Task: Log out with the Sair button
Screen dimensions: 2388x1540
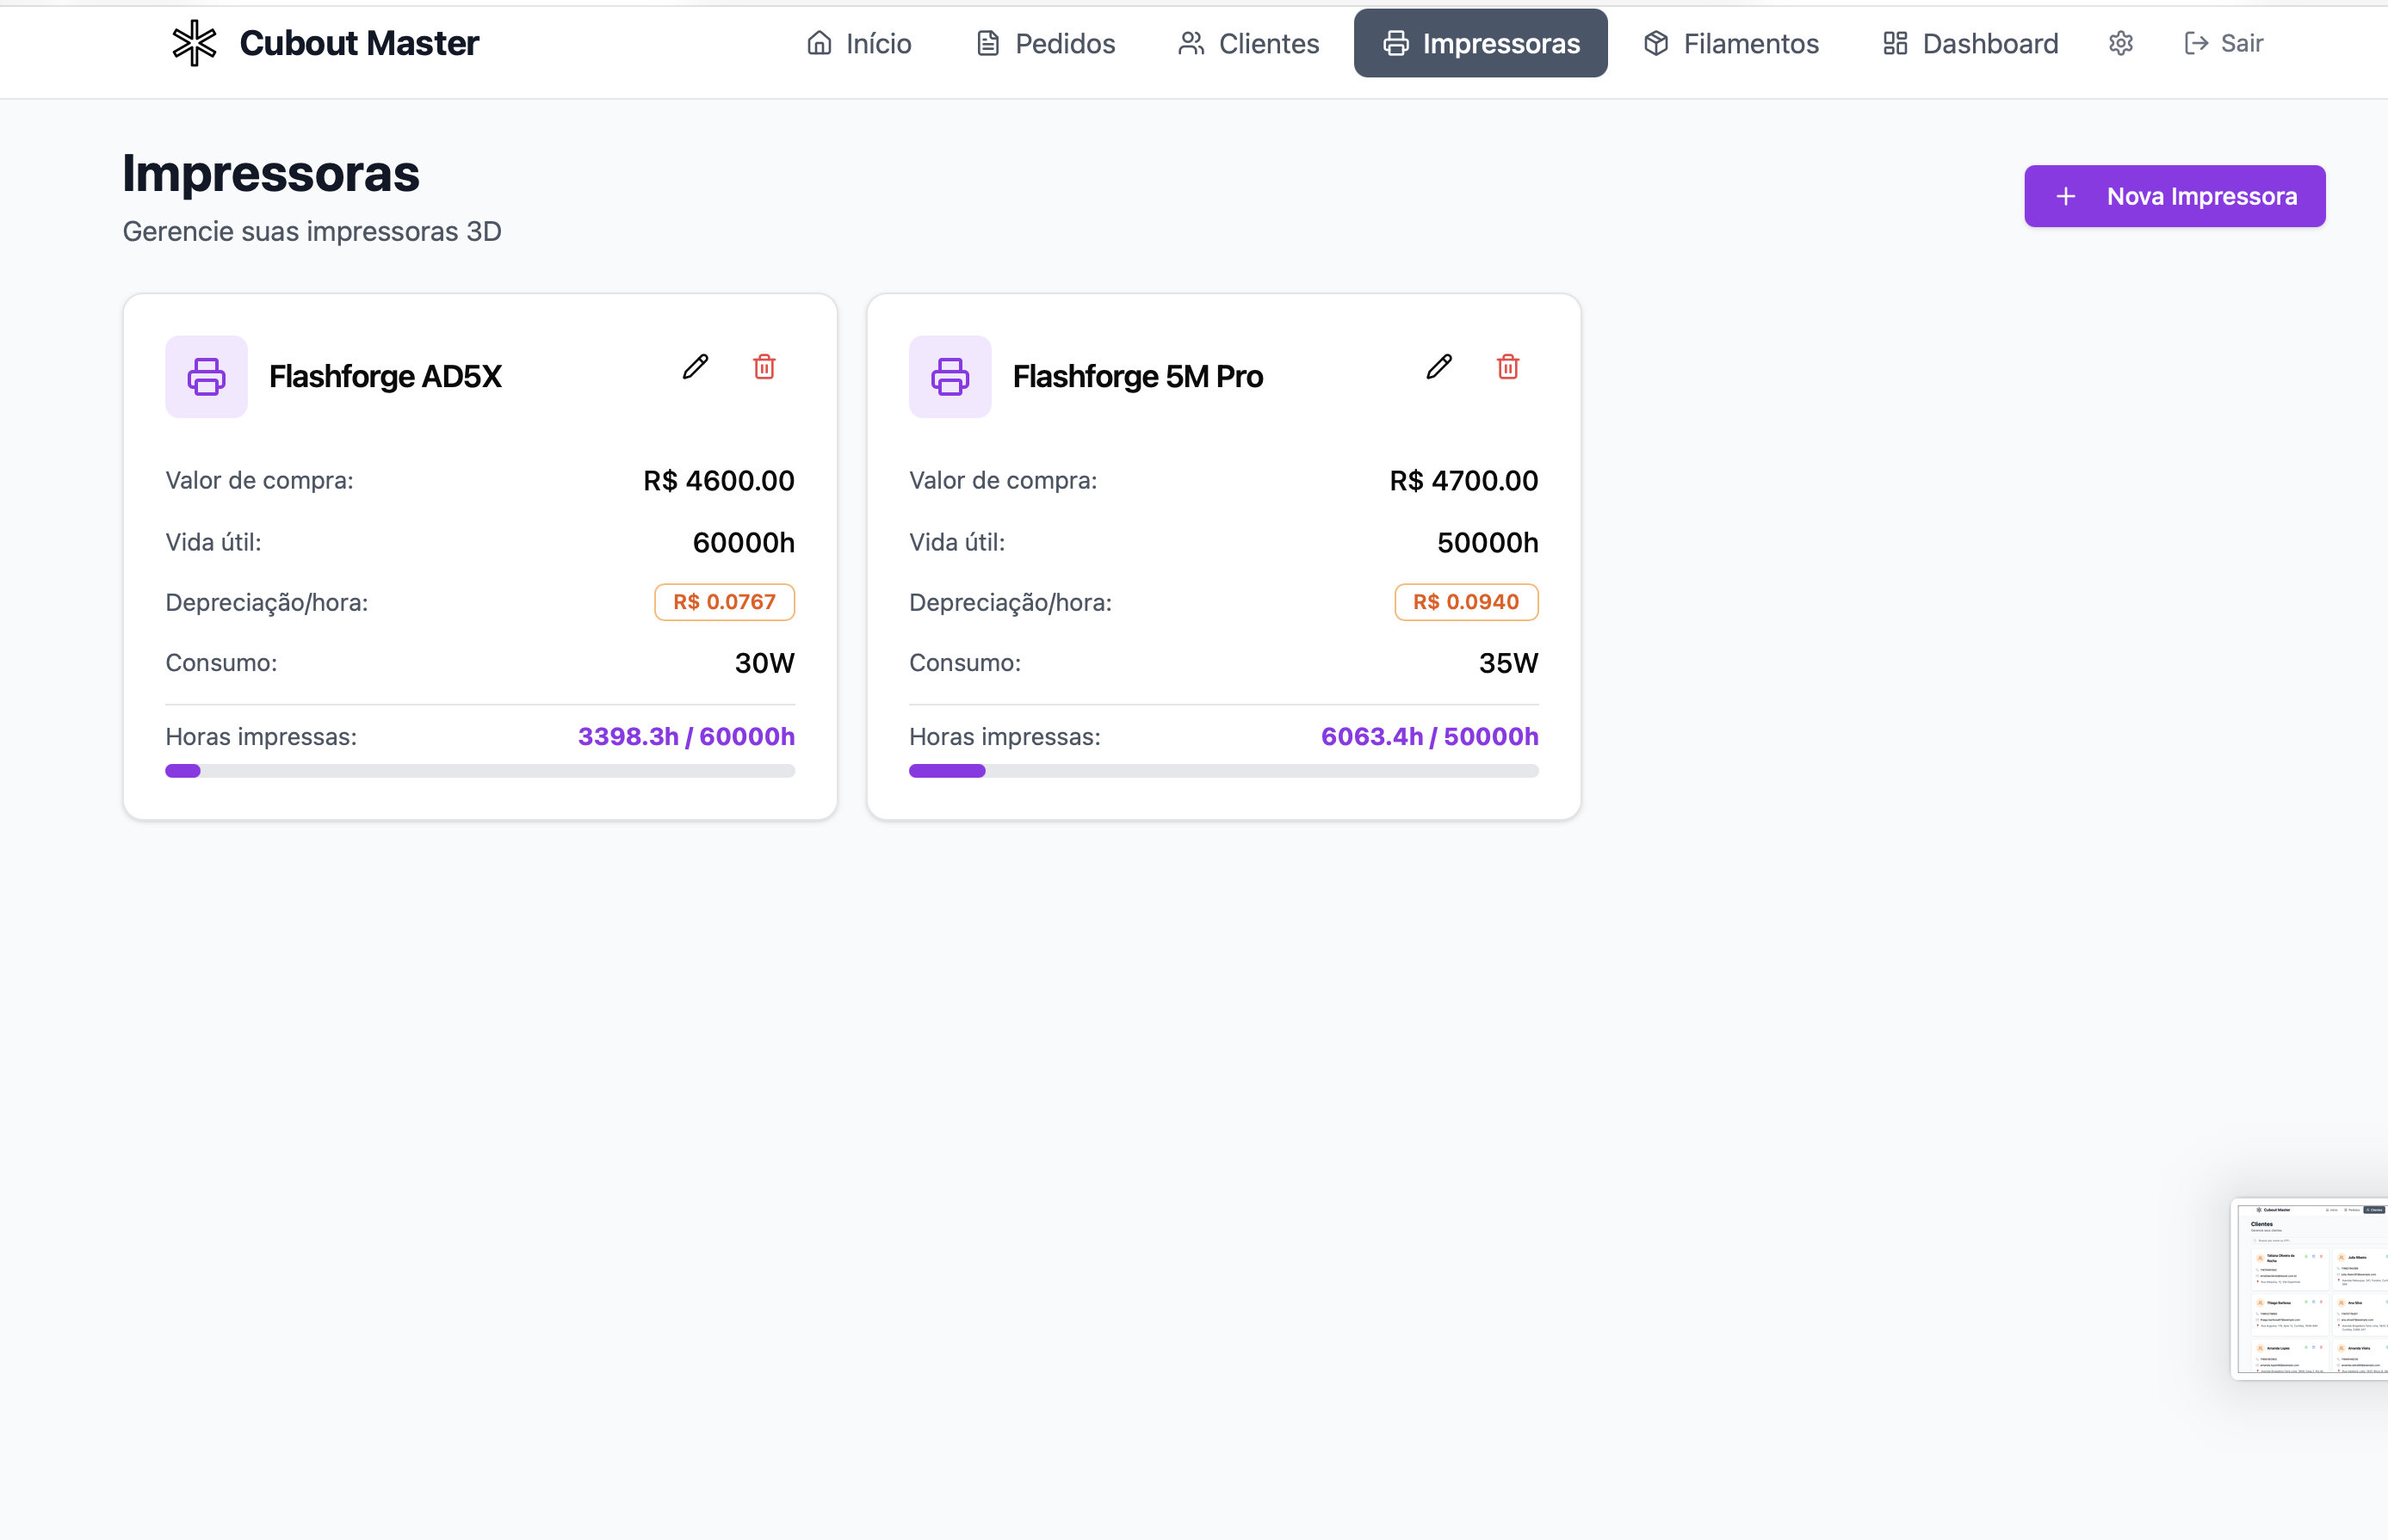Action: coord(2224,43)
